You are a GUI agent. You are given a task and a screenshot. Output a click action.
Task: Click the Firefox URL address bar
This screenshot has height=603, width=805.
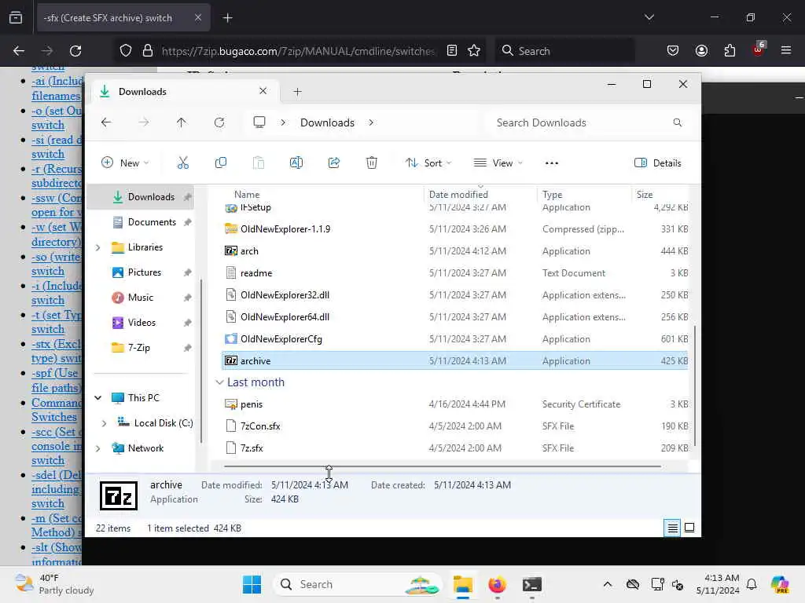[x=298, y=51]
